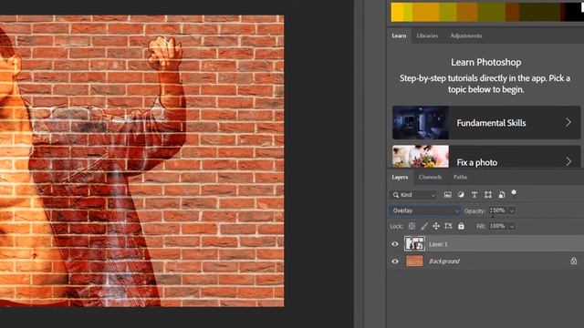Switch to the Paths tab

click(x=460, y=178)
